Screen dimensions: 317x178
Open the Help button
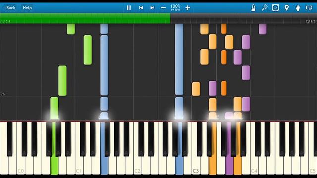27,8
